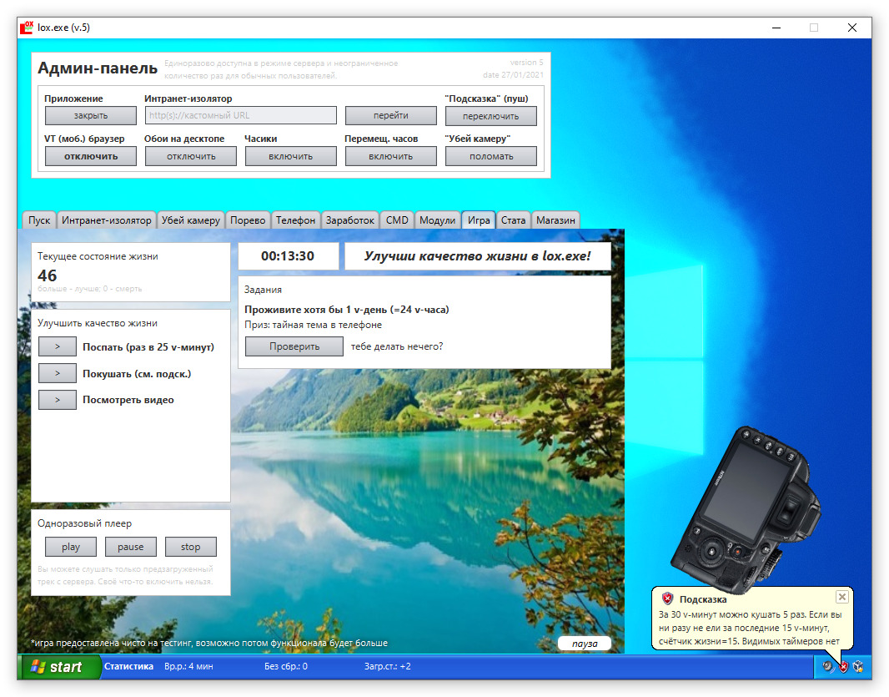The height and width of the screenshot is (697, 889).
Task: Open the Порево tab
Action: pos(248,220)
